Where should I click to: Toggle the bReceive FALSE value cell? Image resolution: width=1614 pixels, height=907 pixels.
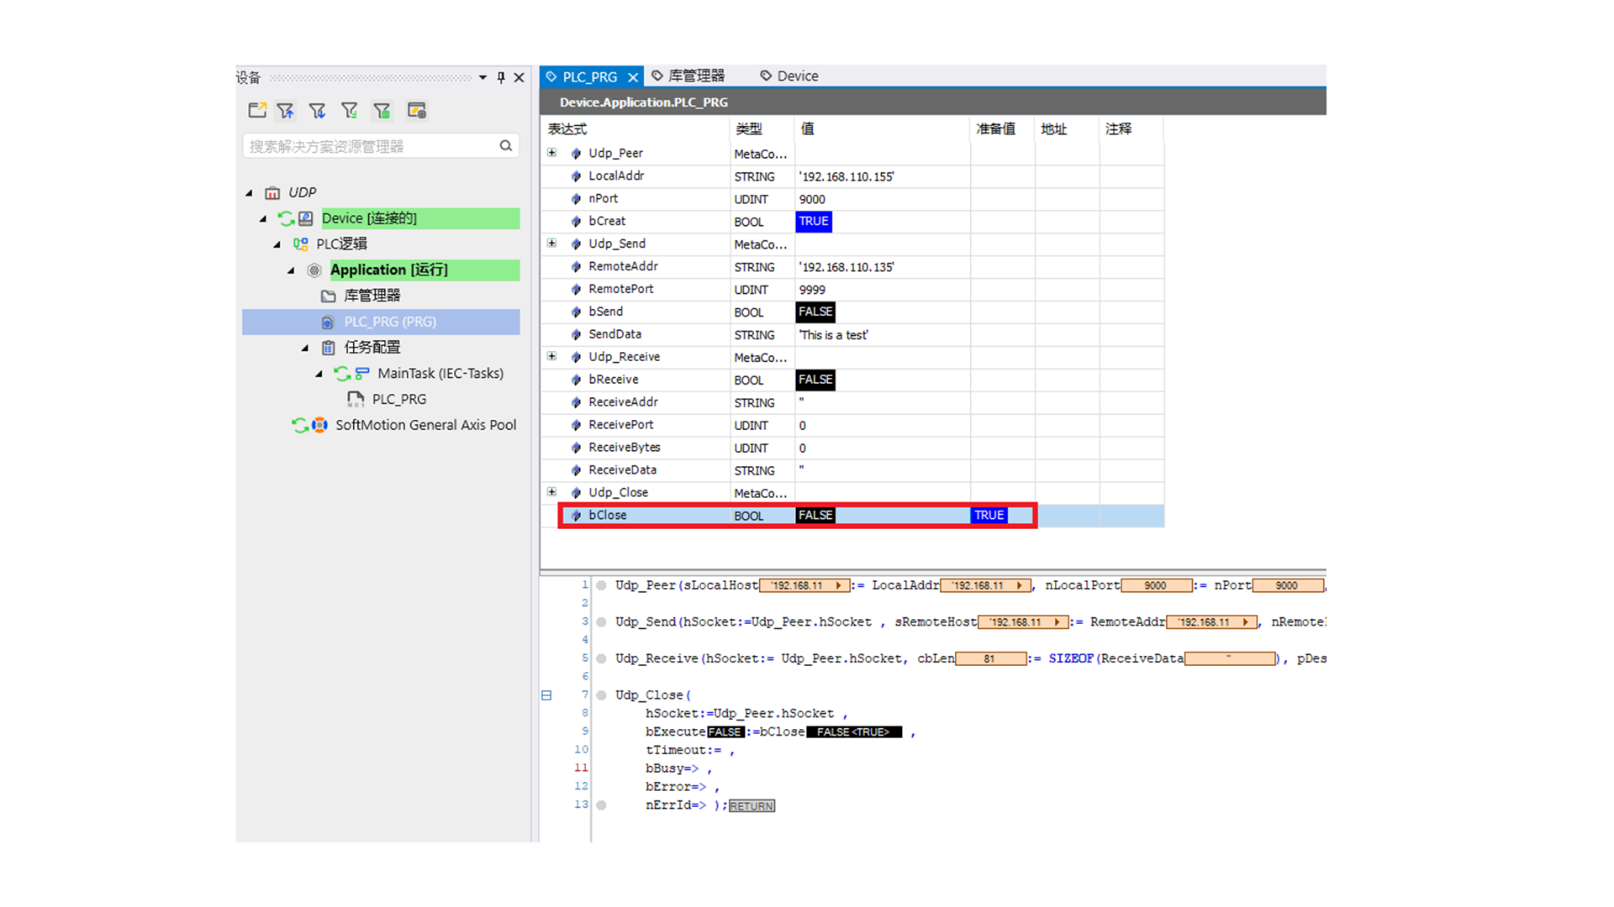tap(815, 380)
